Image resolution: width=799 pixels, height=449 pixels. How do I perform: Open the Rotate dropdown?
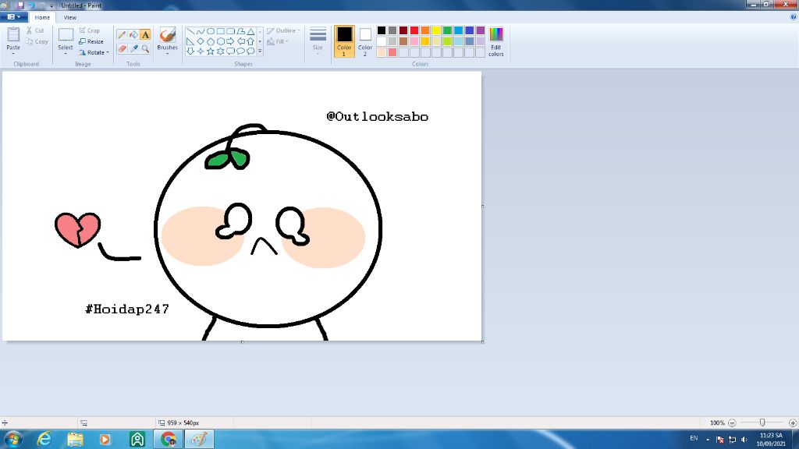click(x=94, y=52)
